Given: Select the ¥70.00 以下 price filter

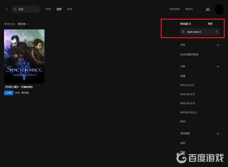Looking at the screenshot, I should pyautogui.click(x=187, y=85).
